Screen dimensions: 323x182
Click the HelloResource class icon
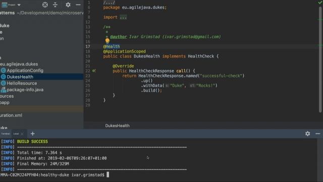pos(3,83)
